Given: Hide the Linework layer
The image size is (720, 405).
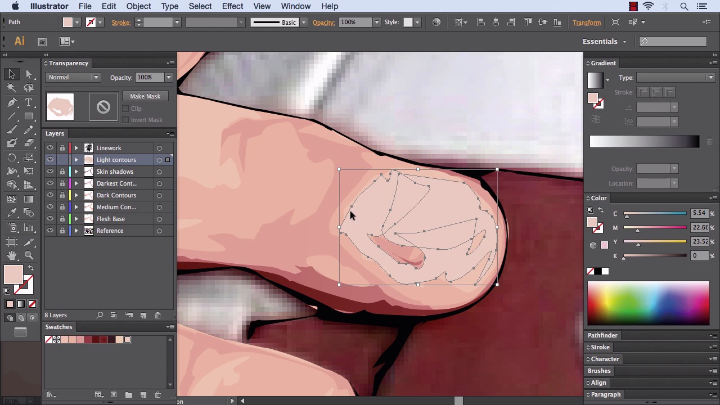Looking at the screenshot, I should [x=50, y=148].
